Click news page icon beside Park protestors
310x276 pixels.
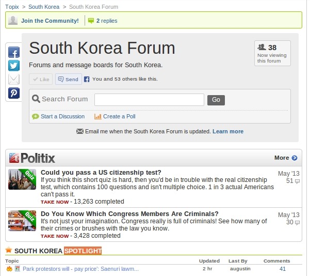(18, 269)
